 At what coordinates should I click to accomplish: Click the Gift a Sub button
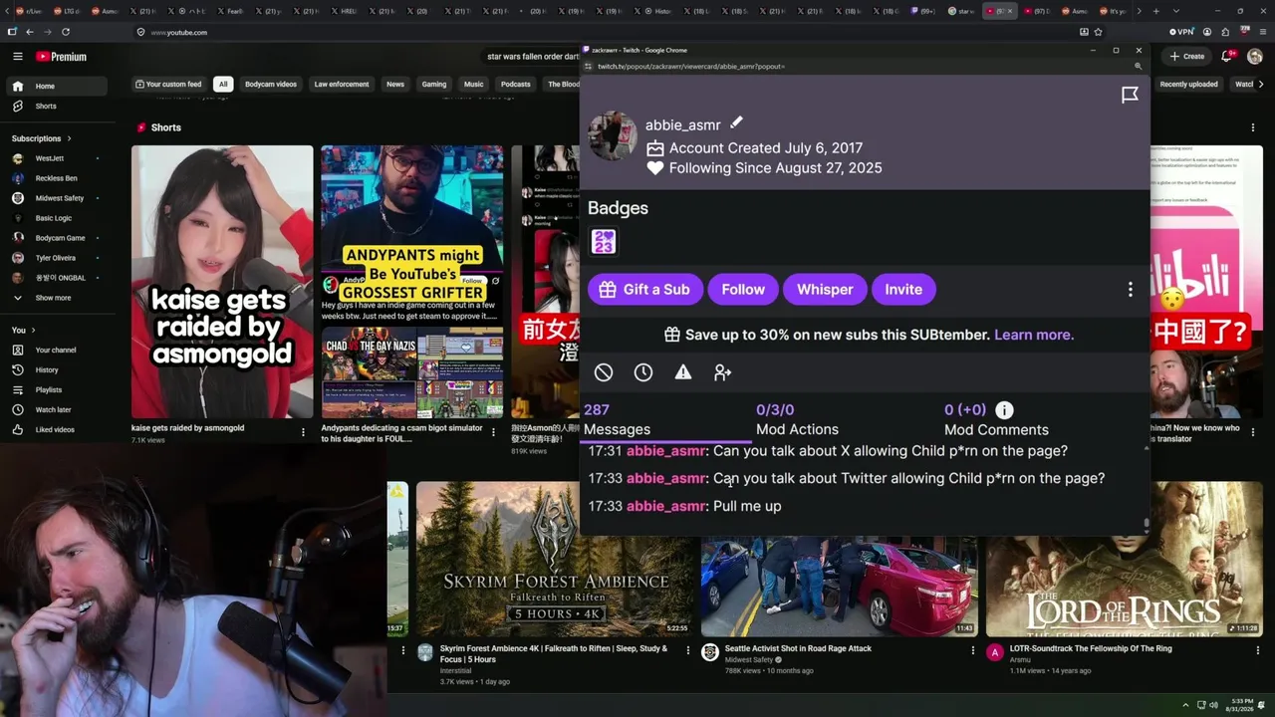pyautogui.click(x=645, y=290)
